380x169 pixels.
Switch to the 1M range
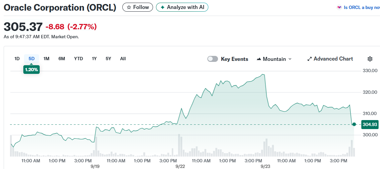(x=46, y=59)
